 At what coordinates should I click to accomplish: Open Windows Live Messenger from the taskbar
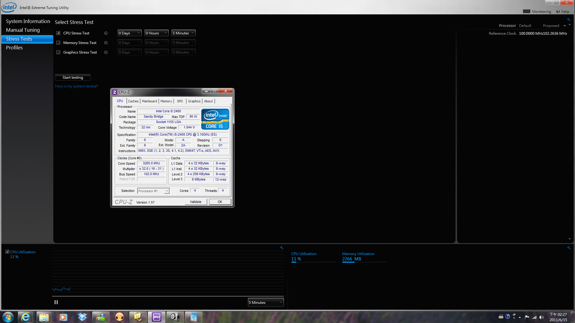101,317
